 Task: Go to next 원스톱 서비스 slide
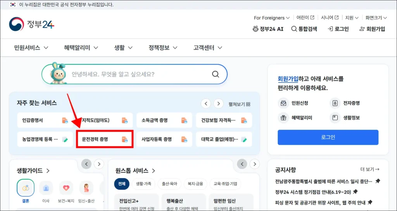tap(255, 164)
